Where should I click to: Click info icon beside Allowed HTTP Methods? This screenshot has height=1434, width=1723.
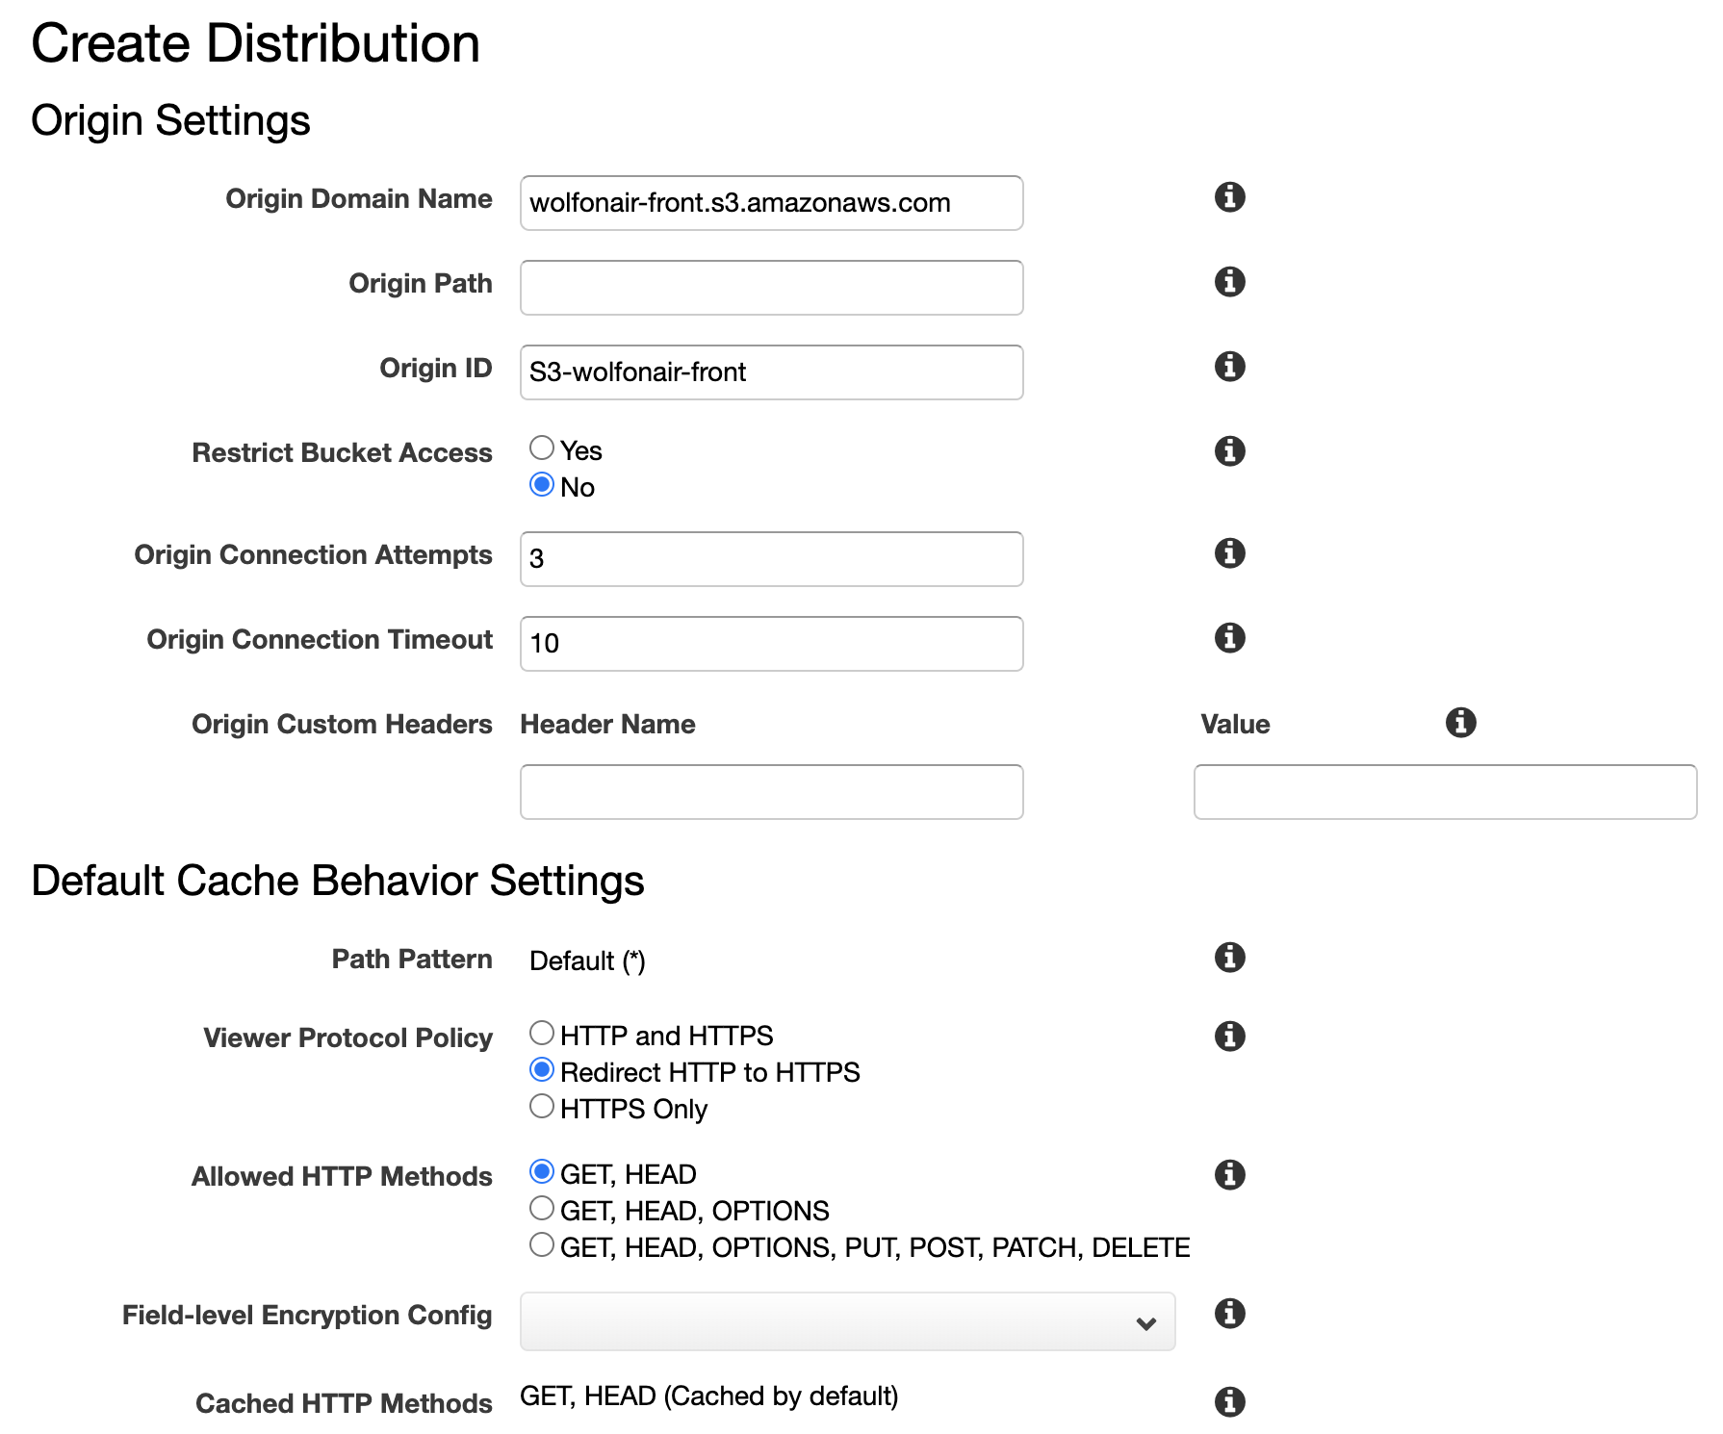pos(1229,1174)
